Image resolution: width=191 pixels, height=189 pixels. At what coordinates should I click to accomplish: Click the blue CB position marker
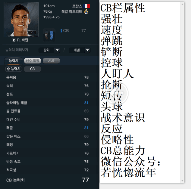[61, 31]
